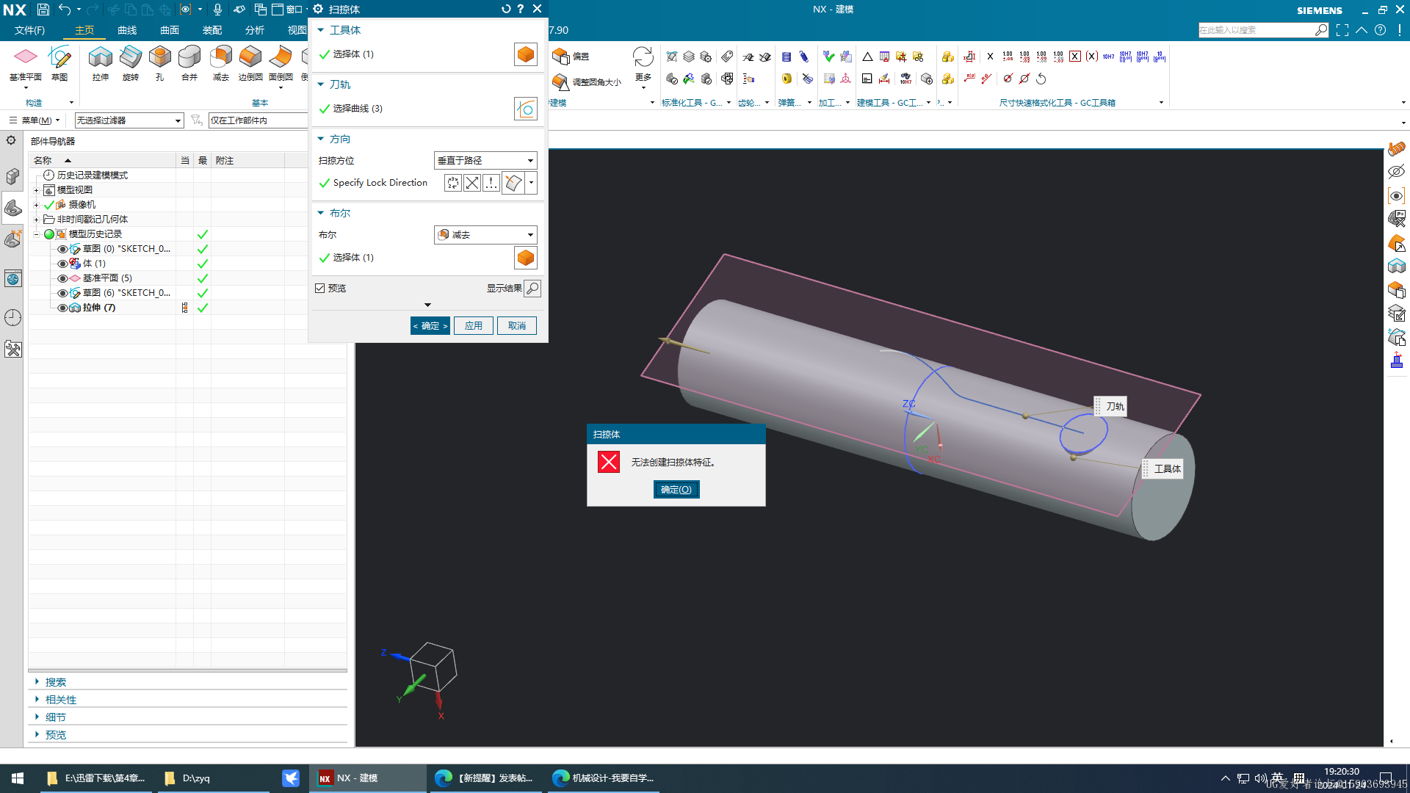1410x793 pixels.
Task: Click 确定(O) in the error message box
Action: point(676,490)
